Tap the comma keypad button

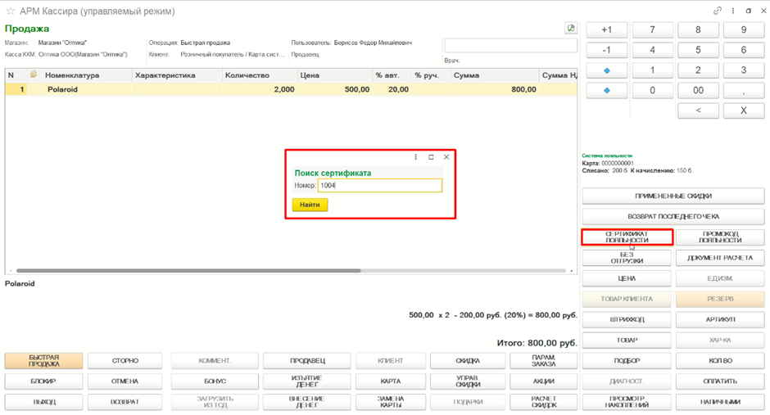coord(744,90)
